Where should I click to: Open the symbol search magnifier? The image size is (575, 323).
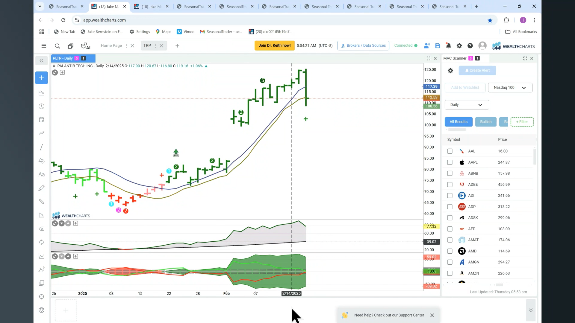click(57, 46)
